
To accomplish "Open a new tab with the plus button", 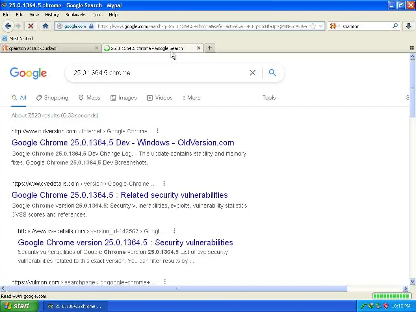I will coord(210,48).
